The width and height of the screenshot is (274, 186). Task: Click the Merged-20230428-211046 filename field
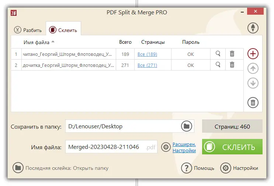[x=111, y=147]
